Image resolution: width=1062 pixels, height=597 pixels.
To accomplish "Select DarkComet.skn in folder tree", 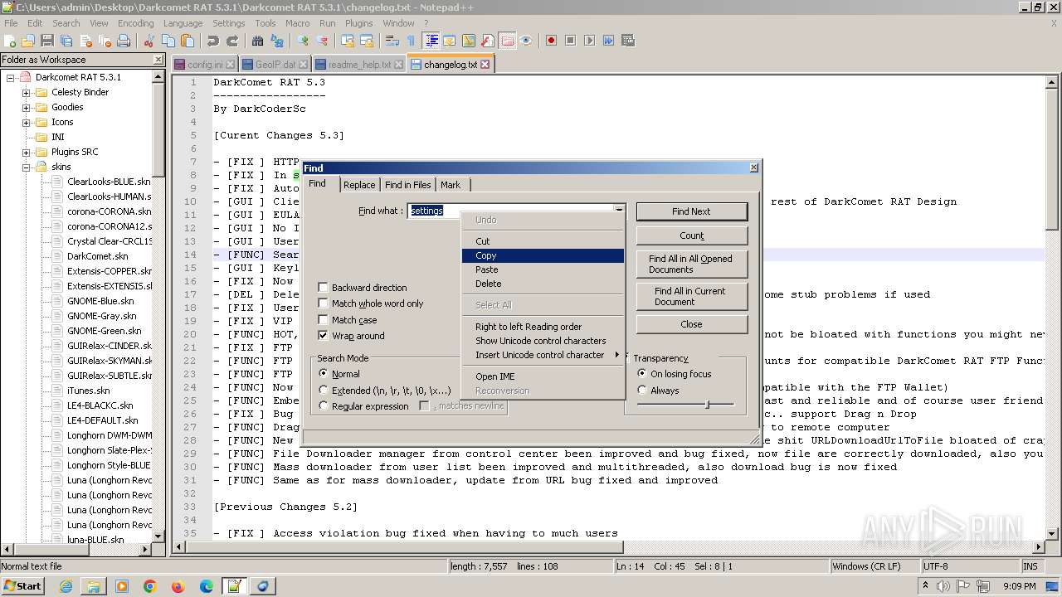I will [97, 256].
